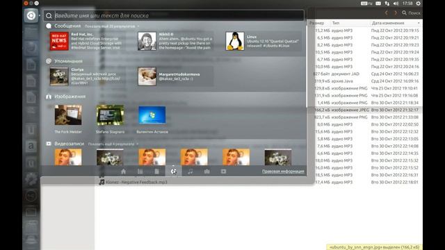This screenshot has width=445, height=250.
Task: Open the volume sound indicator
Action: click(x=396, y=3)
